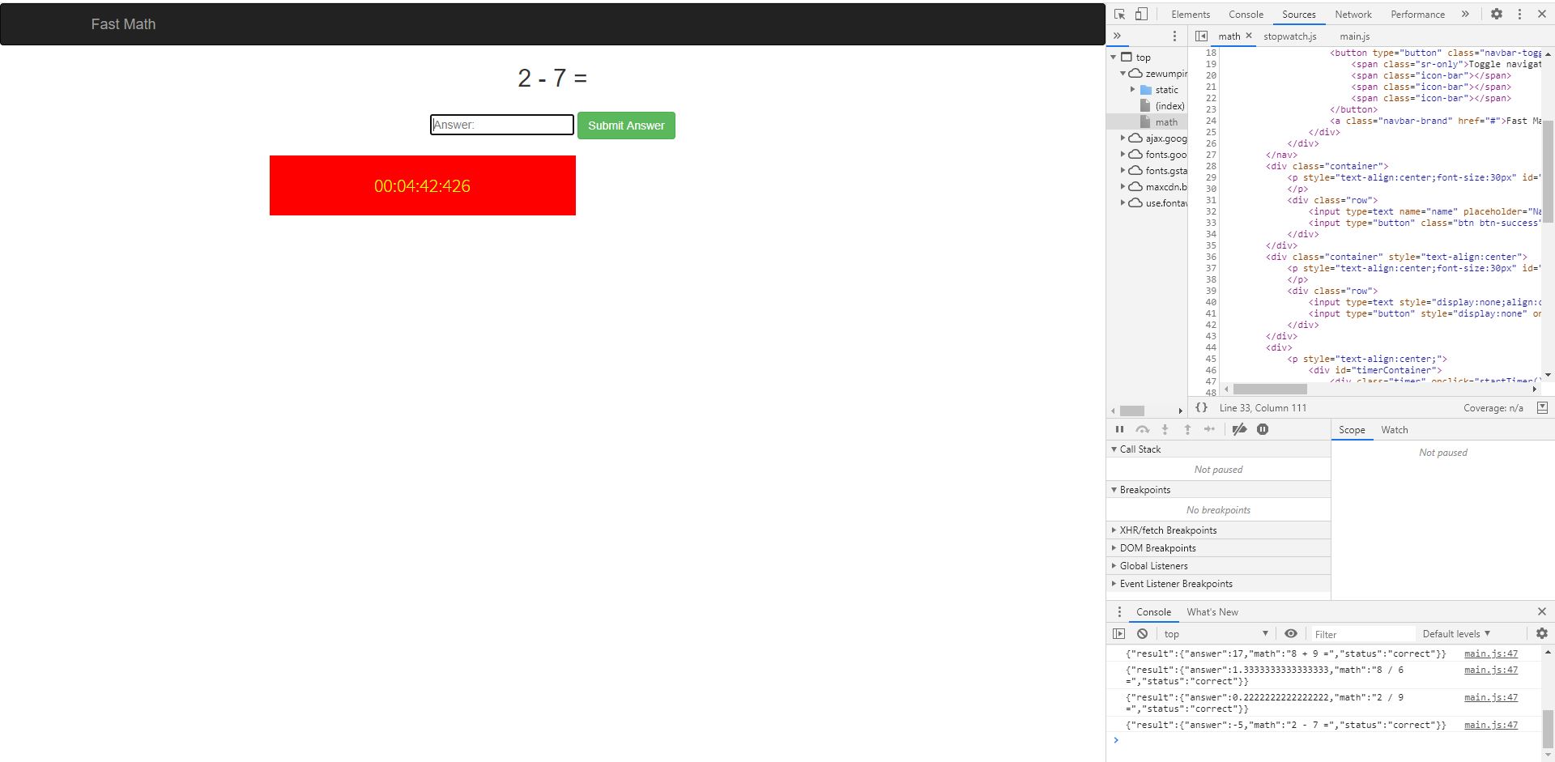Expand Event Listener Breakpoints section

point(1218,583)
